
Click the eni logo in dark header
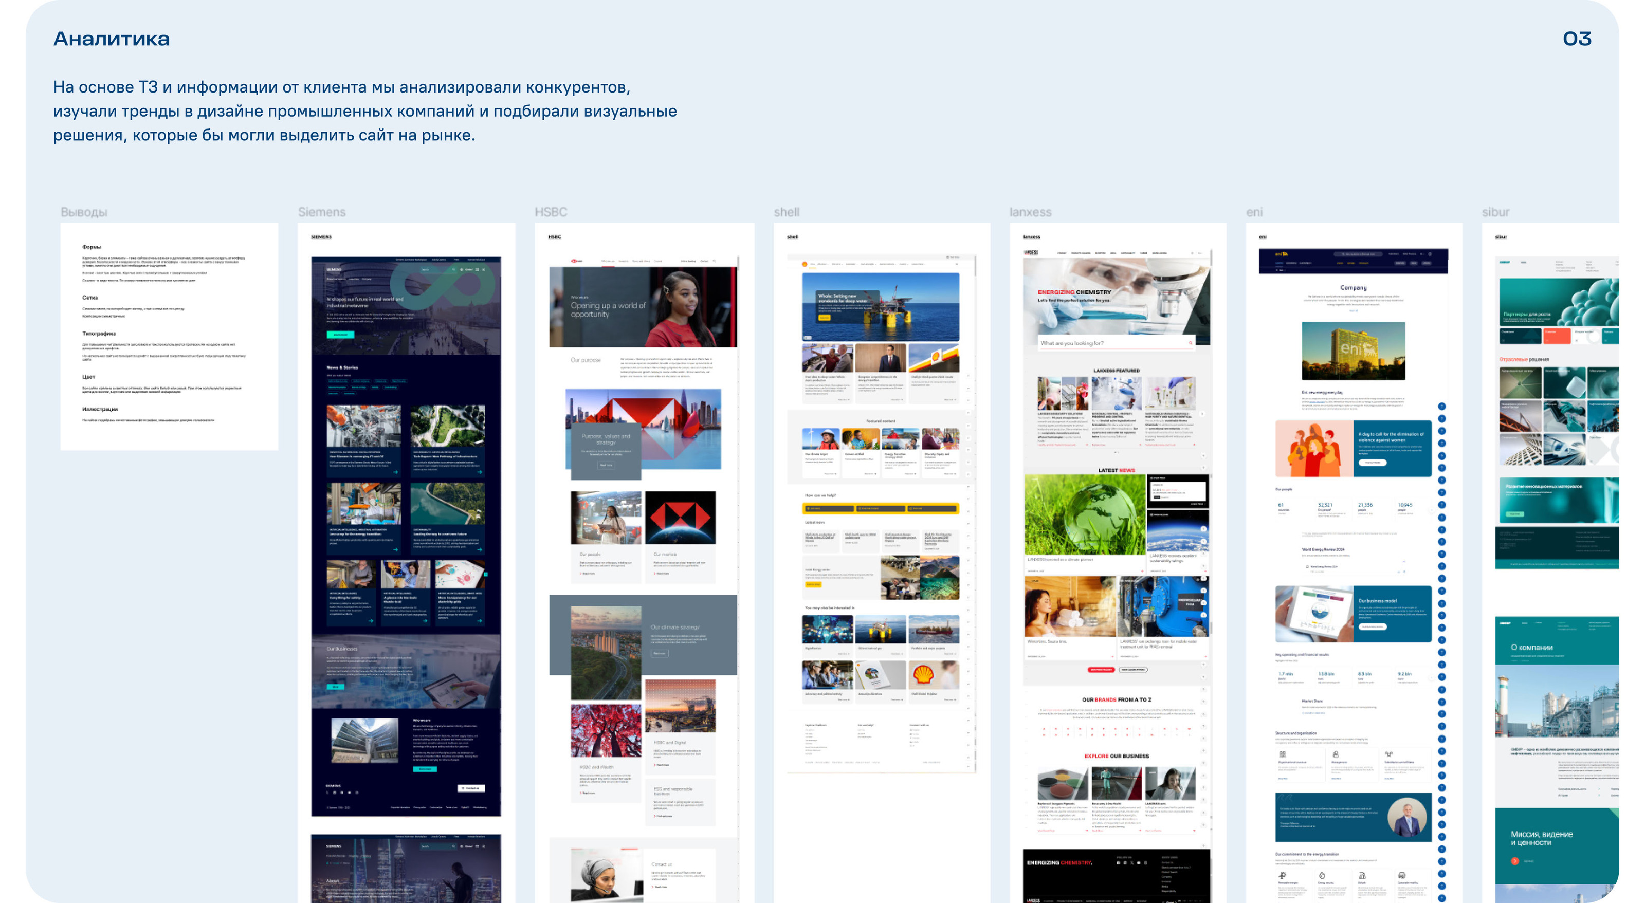pyautogui.click(x=1281, y=254)
